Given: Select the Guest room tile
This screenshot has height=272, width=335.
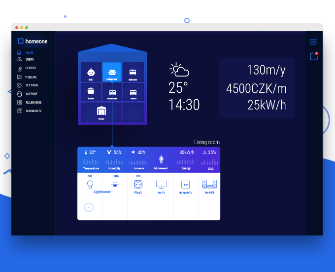Looking at the screenshot, I should point(112,92).
